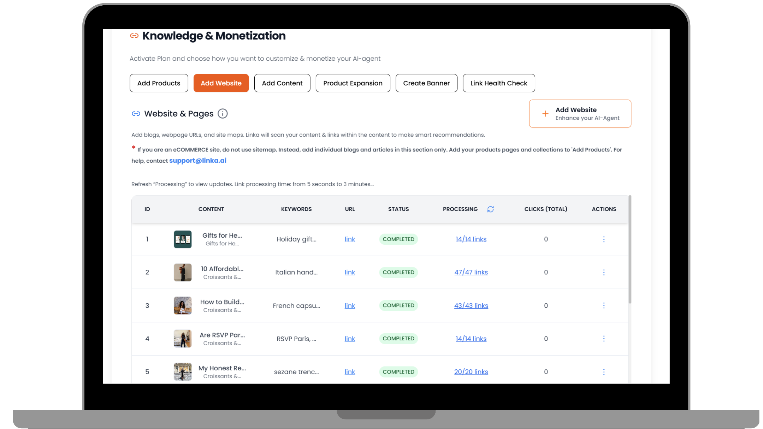This screenshot has width=763, height=429.
Task: Click thumbnail of How to Build... article
Action: point(183,305)
